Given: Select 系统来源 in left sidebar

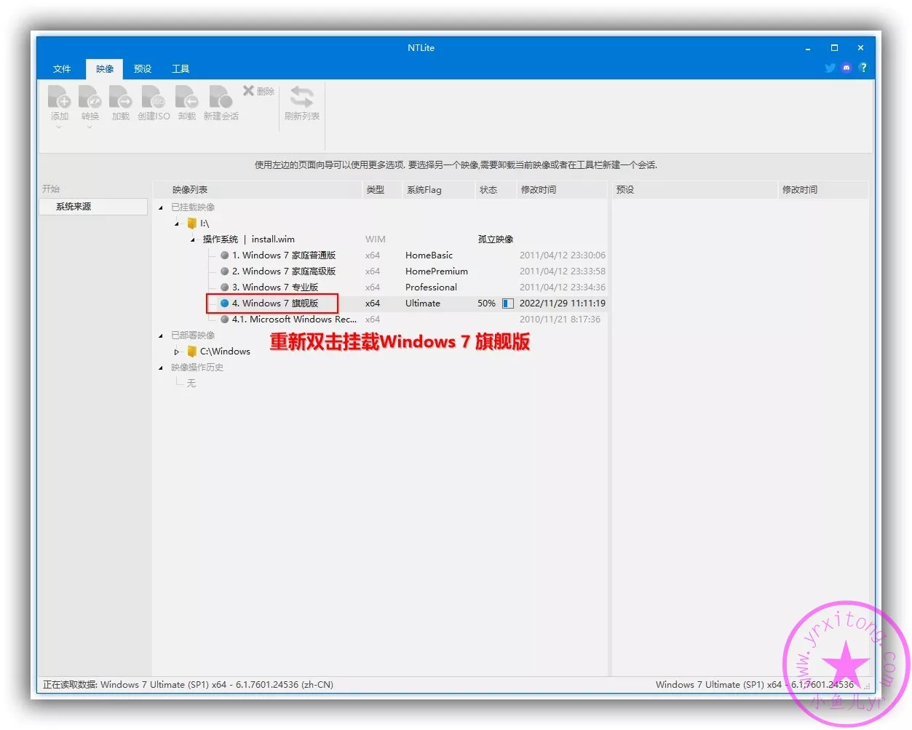Looking at the screenshot, I should [x=93, y=207].
